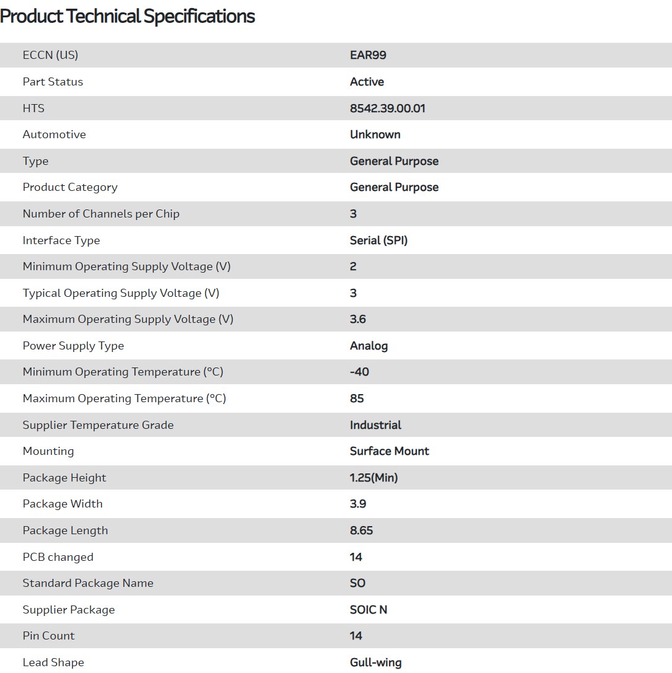Click the "Product Technical Specifications" heading
The height and width of the screenshot is (673, 672).
[128, 17]
